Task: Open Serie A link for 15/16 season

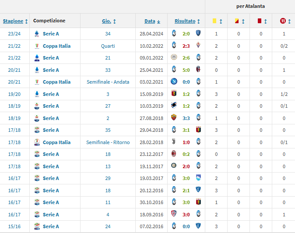Action: 51,226
